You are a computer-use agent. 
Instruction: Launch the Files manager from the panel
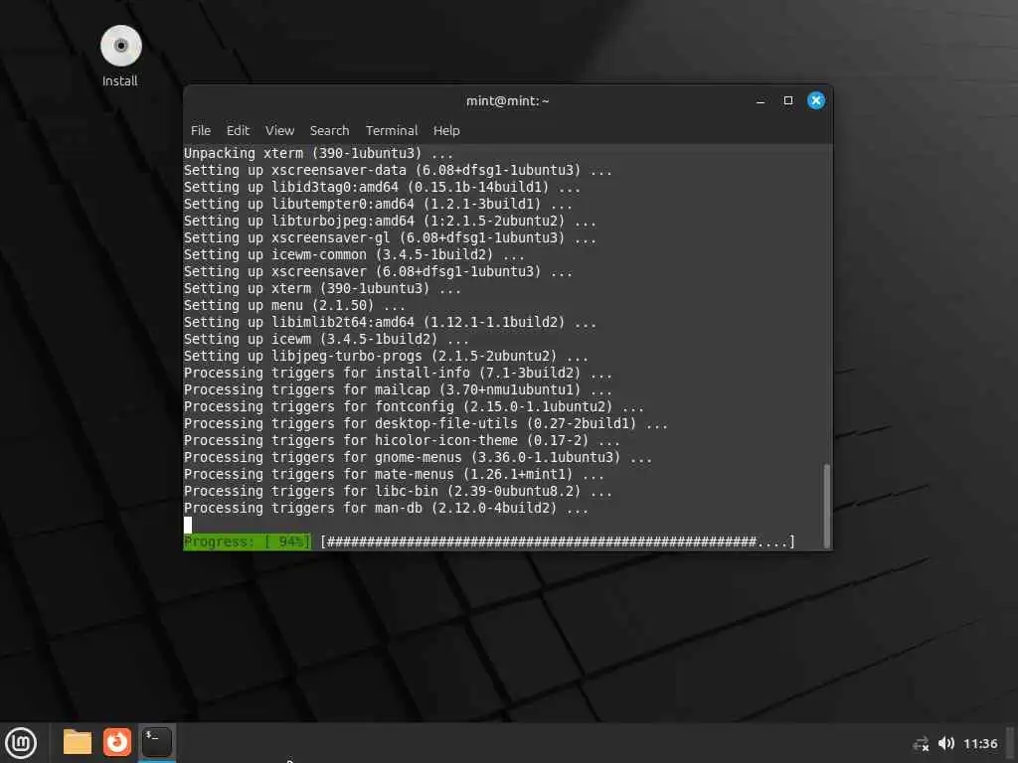click(x=78, y=742)
